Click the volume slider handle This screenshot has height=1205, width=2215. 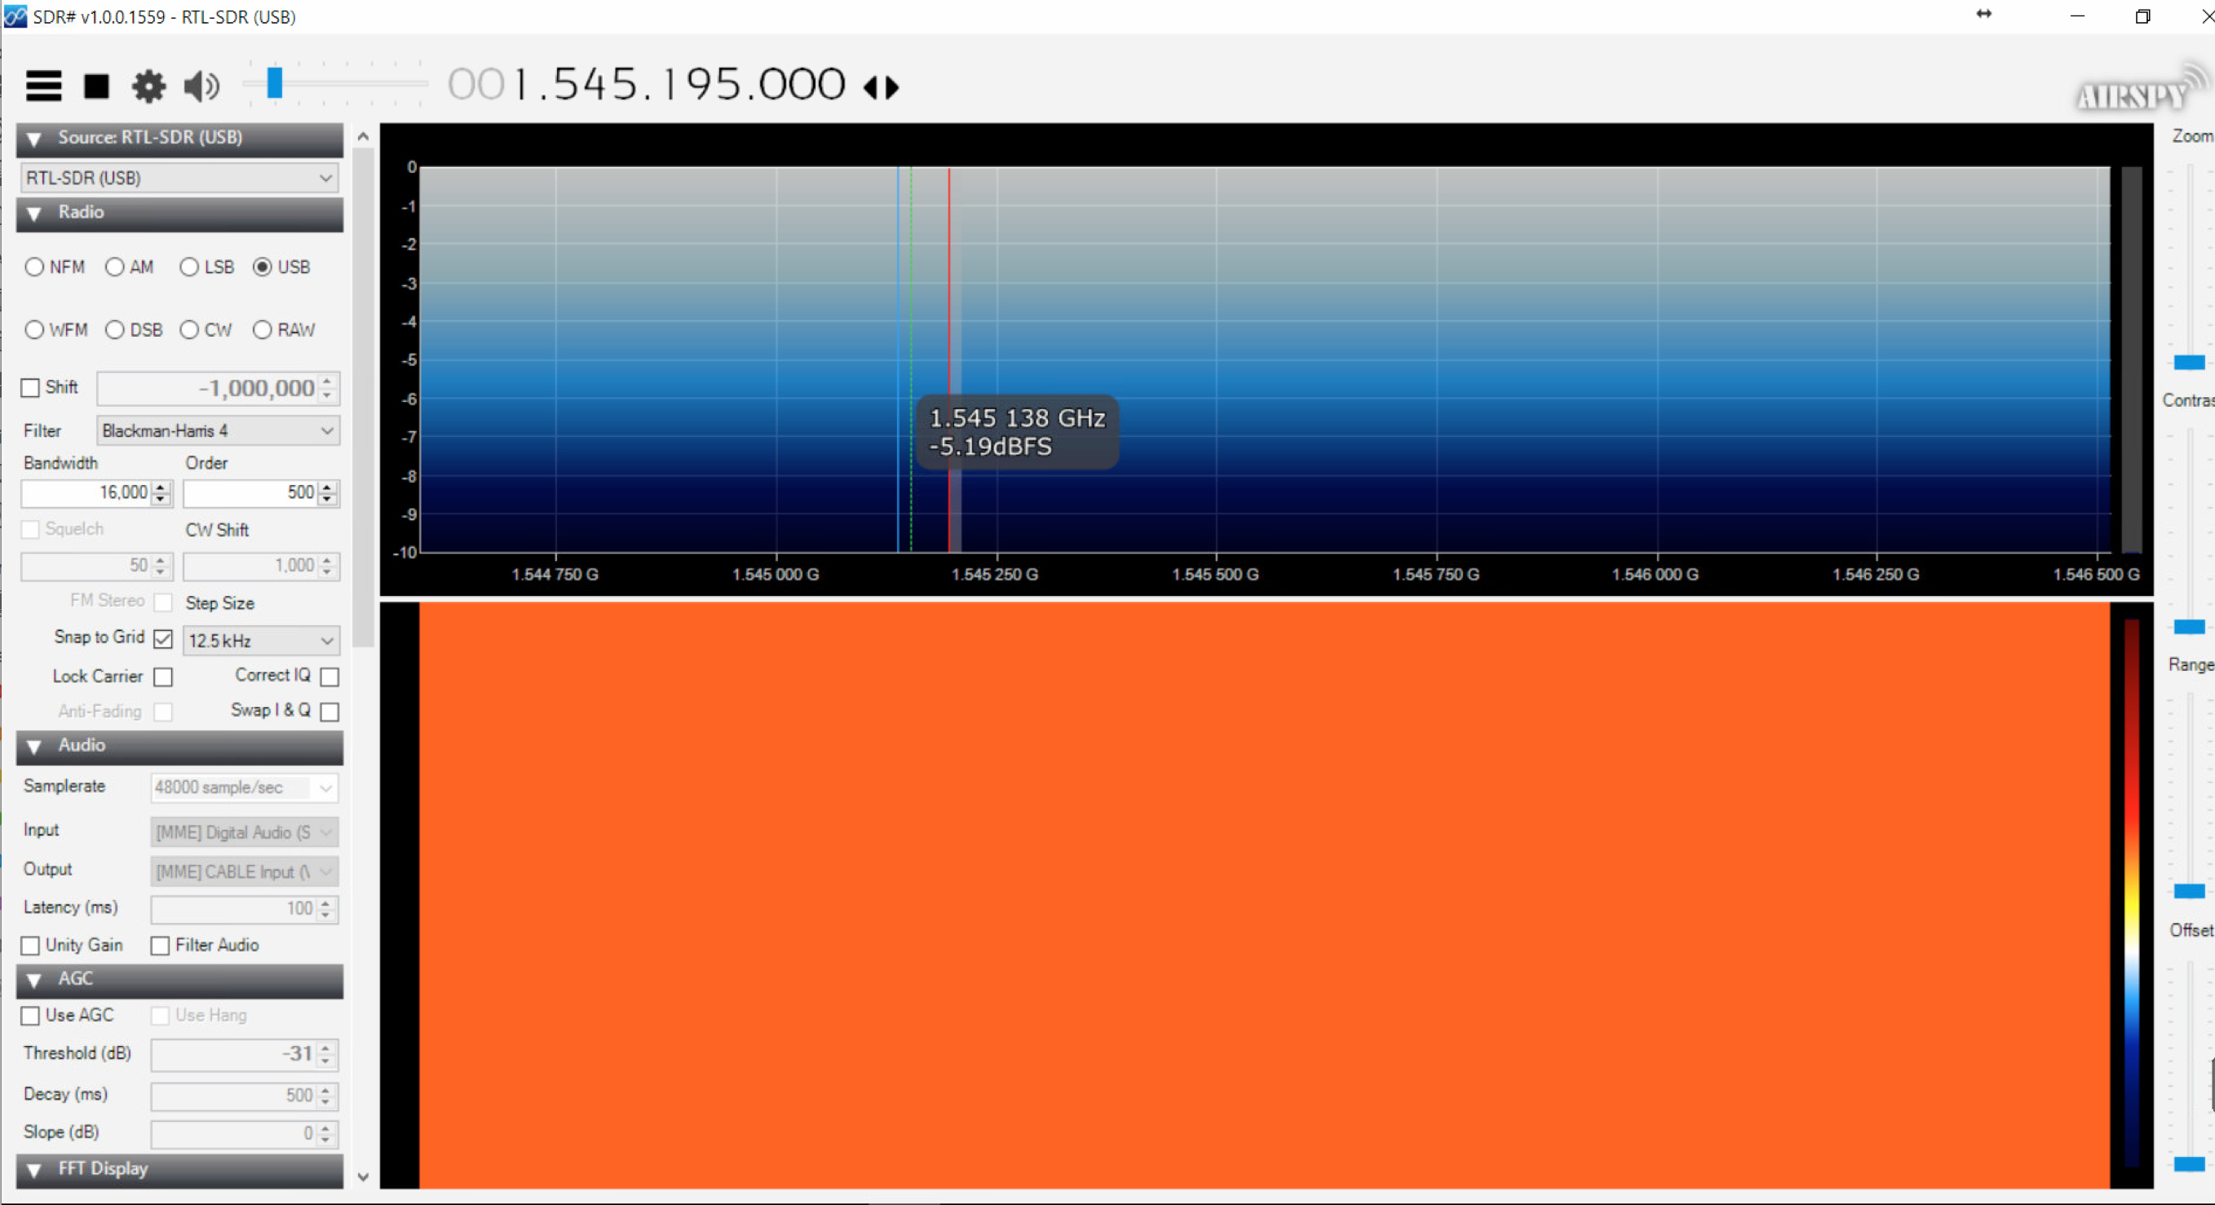coord(274,83)
